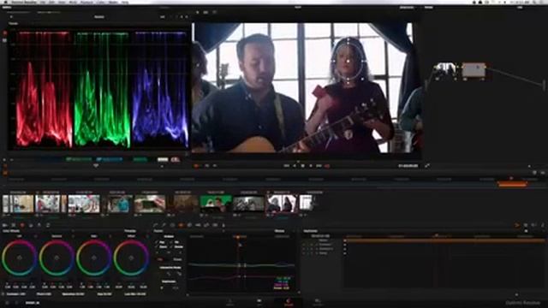The image size is (548, 308).
Task: Click the Gamma color wheel center
Action: tap(57, 258)
